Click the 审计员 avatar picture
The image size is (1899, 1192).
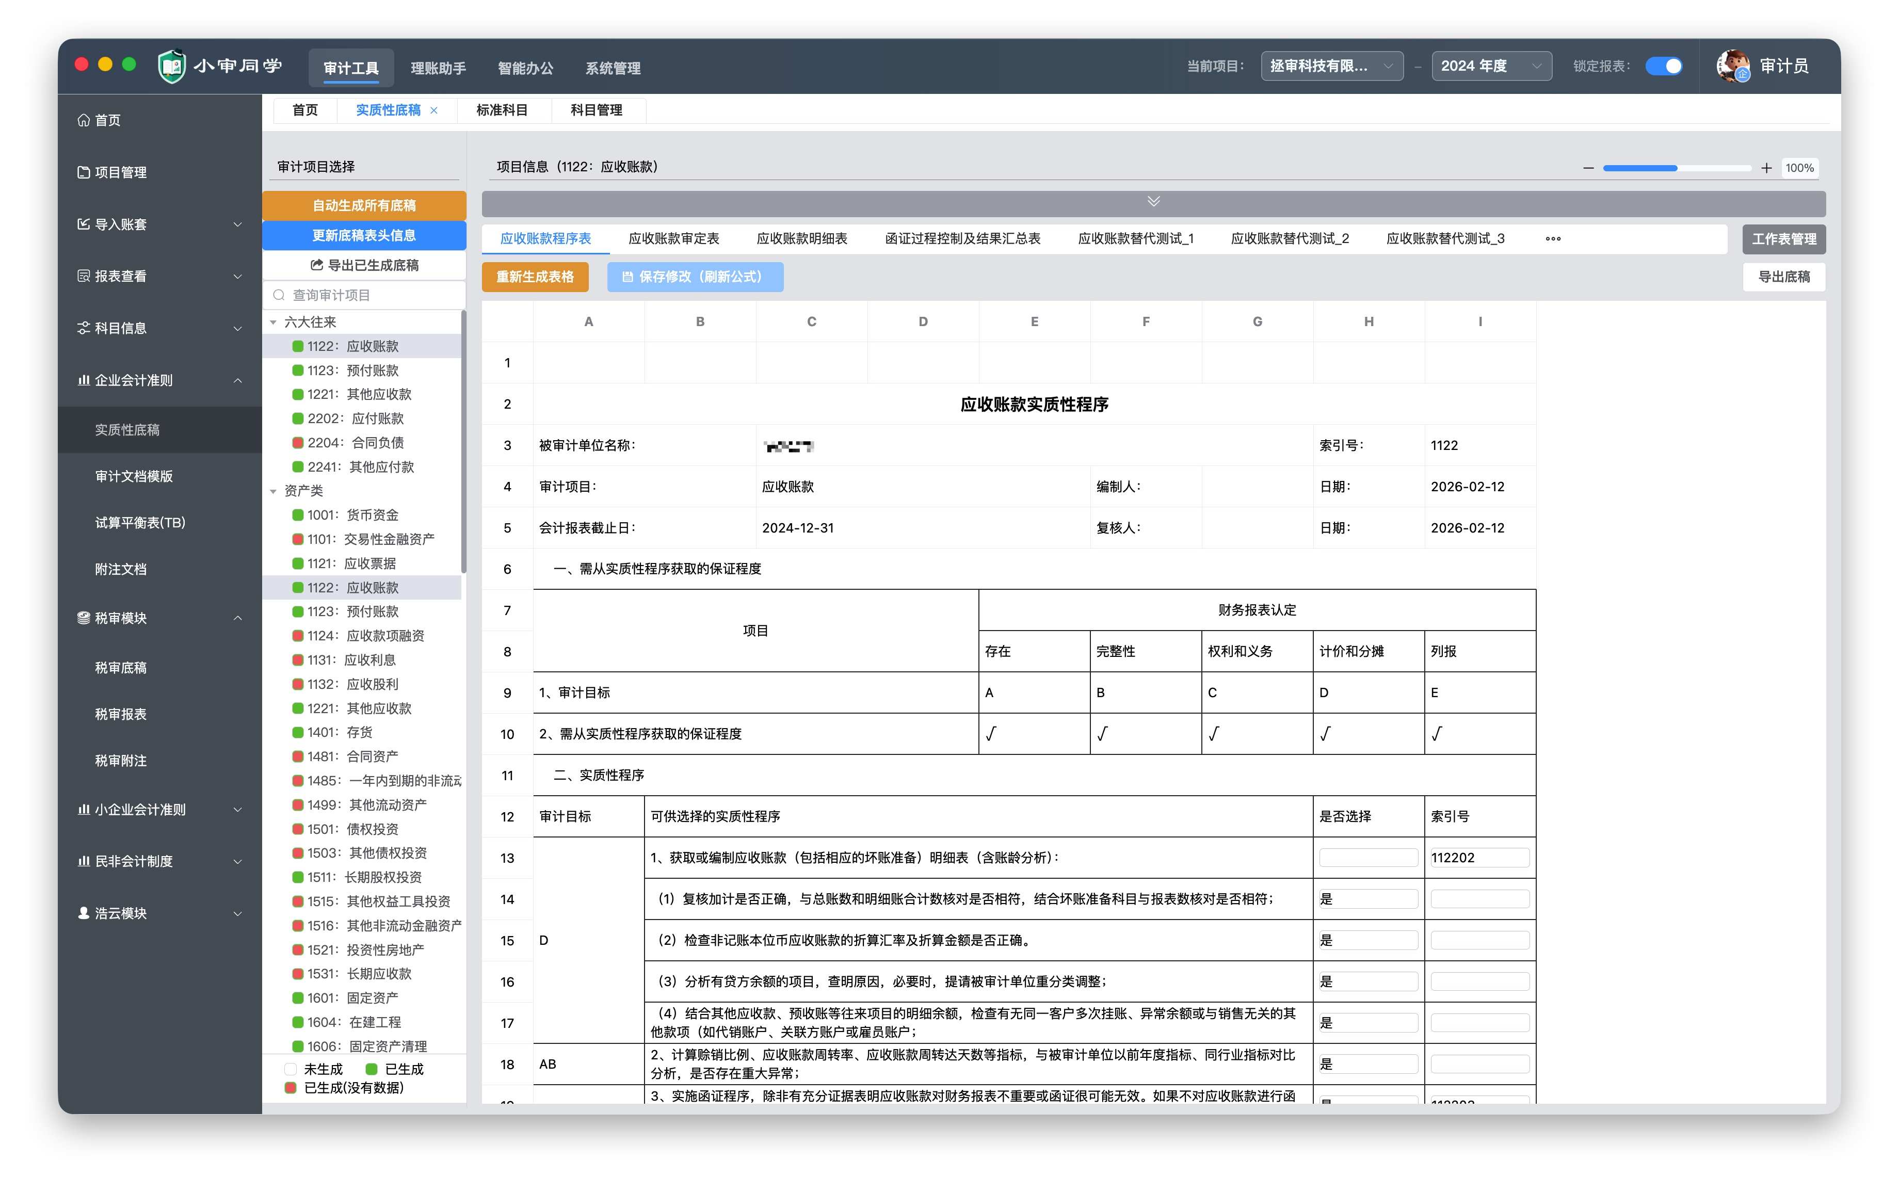[x=1733, y=66]
